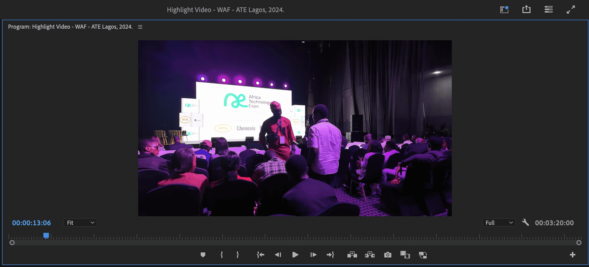Open the Comparison View
589x267 pixels.
(x=405, y=255)
